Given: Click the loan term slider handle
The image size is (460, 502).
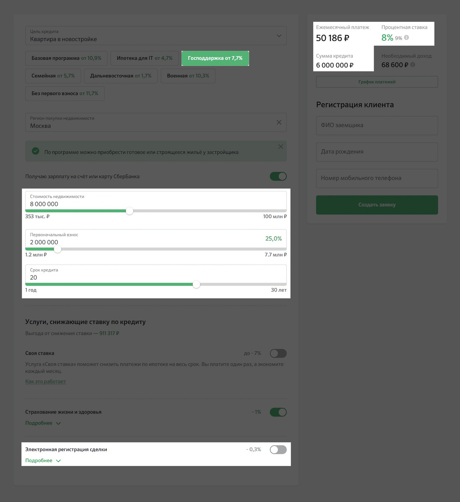Looking at the screenshot, I should pyautogui.click(x=196, y=284).
